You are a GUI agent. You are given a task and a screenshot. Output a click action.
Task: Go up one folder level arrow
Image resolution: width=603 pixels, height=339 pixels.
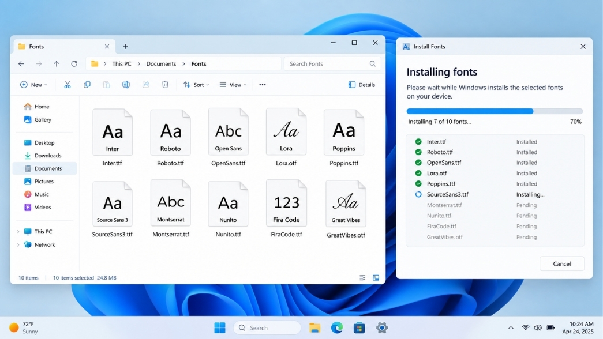[57, 64]
